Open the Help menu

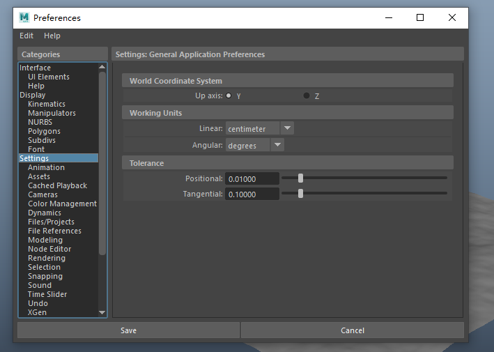coord(52,36)
